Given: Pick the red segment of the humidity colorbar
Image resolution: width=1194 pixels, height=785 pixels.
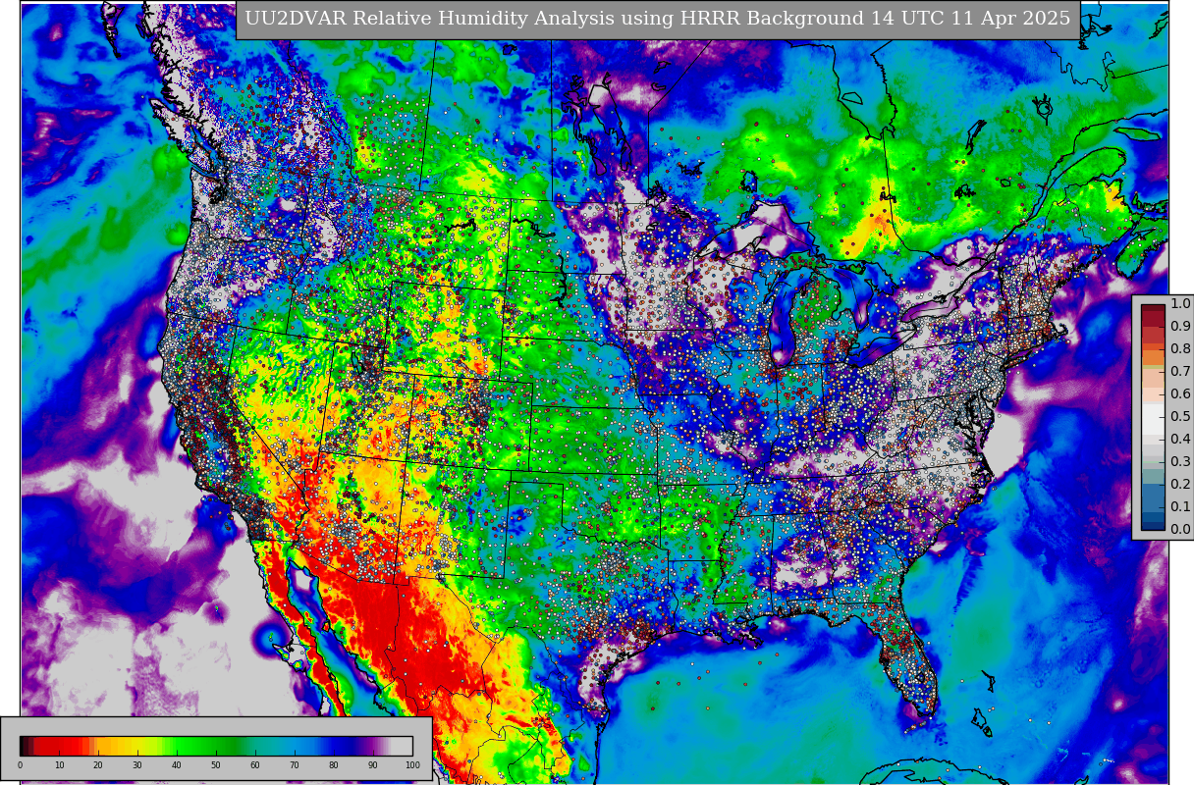Looking at the screenshot, I should 61,746.
